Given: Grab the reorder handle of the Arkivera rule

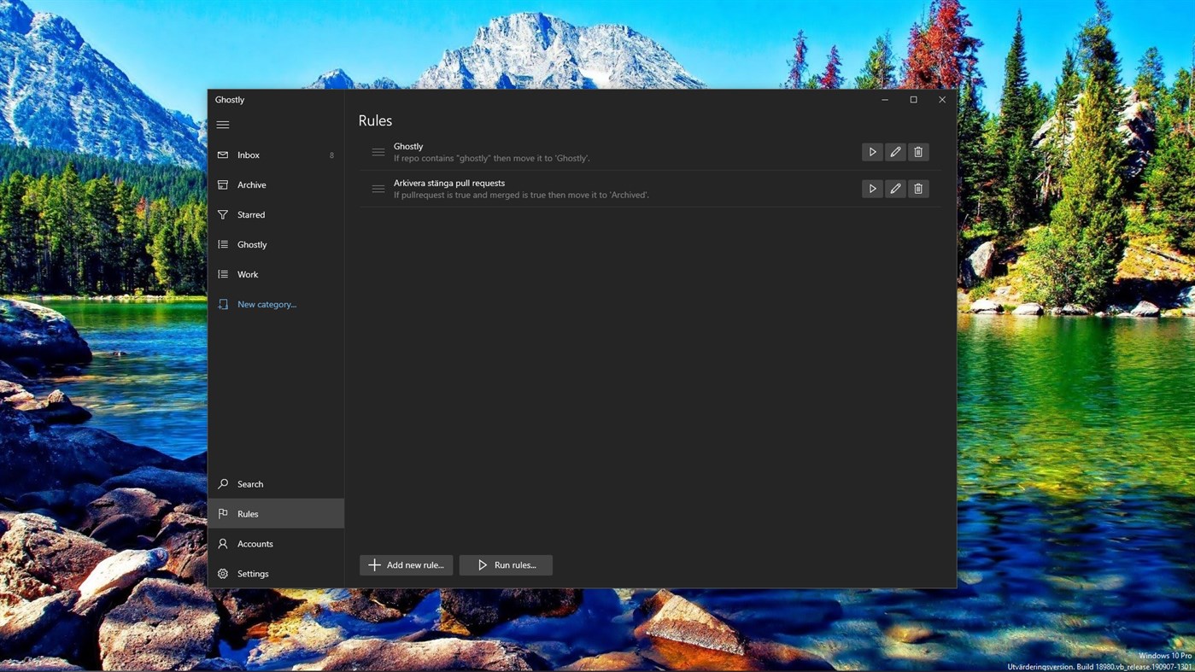Looking at the screenshot, I should coord(378,188).
